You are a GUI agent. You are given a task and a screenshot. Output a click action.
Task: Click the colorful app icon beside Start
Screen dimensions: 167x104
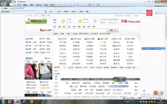[10, 102]
